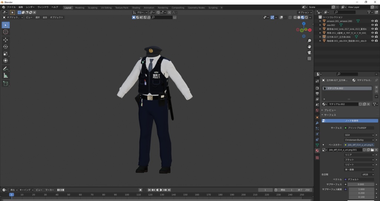Open the Christensen-Burley dropdown

click(x=359, y=140)
